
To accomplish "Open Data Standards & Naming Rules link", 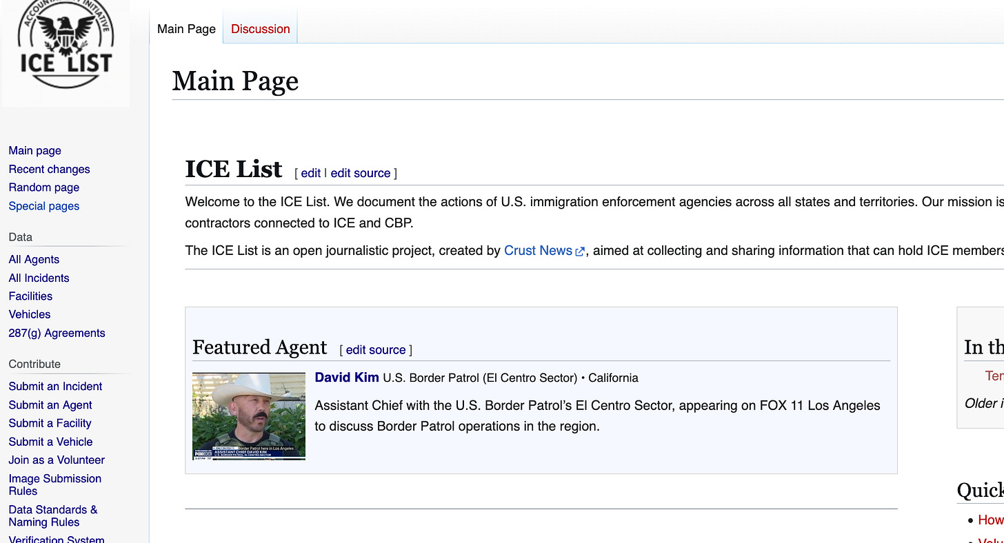I will 52,515.
